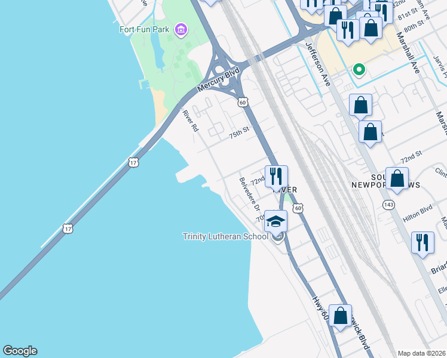The width and height of the screenshot is (447, 358).
Task: Open the shopping marker nearest Jefferson Ave label
Action: [360, 107]
